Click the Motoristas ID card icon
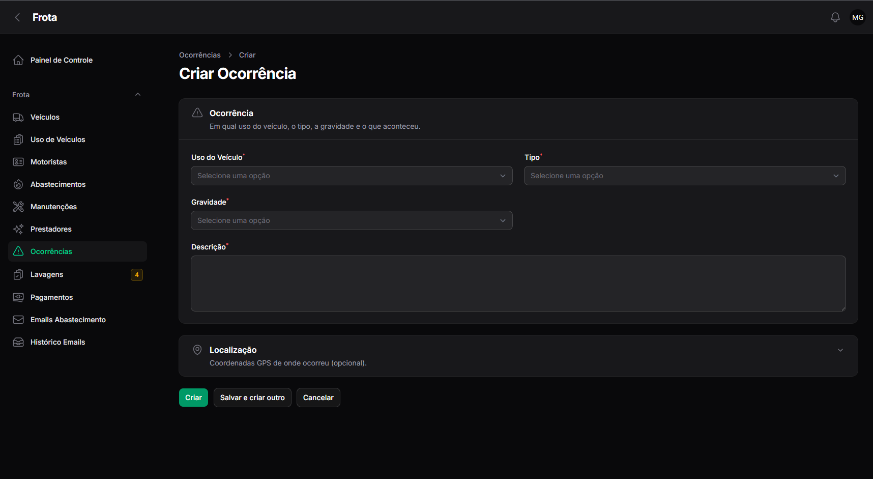 pyautogui.click(x=18, y=162)
